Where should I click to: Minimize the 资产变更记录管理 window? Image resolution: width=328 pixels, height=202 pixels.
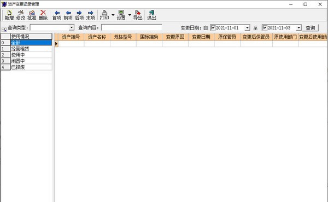pyautogui.click(x=291, y=4)
